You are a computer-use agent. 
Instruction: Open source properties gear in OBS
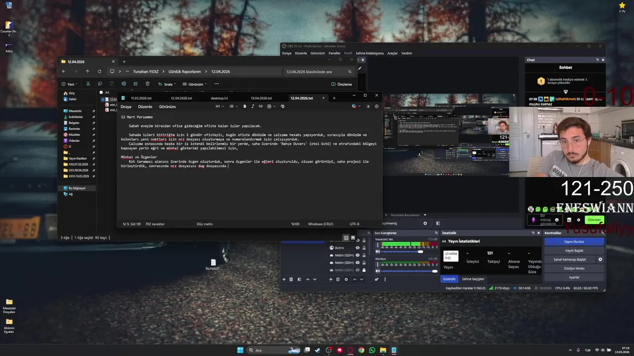pos(346,279)
